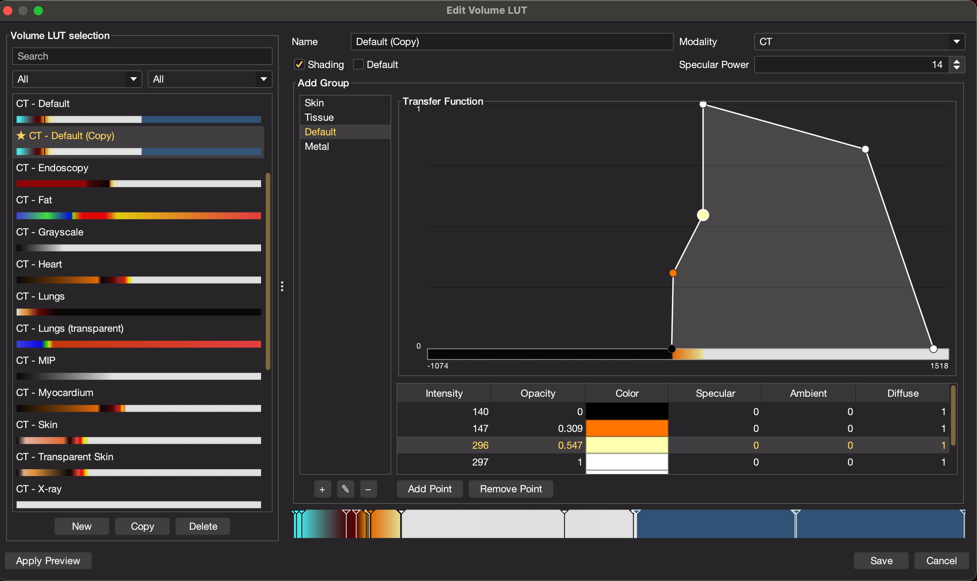Click the opacity cell 0.547
977x581 pixels.
(x=538, y=445)
